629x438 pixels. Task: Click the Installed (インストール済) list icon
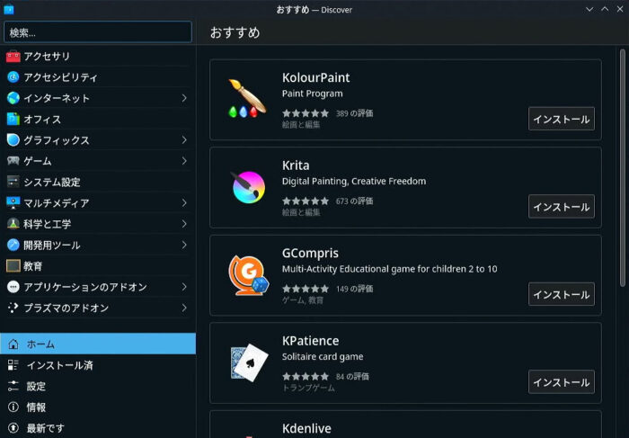(x=13, y=365)
